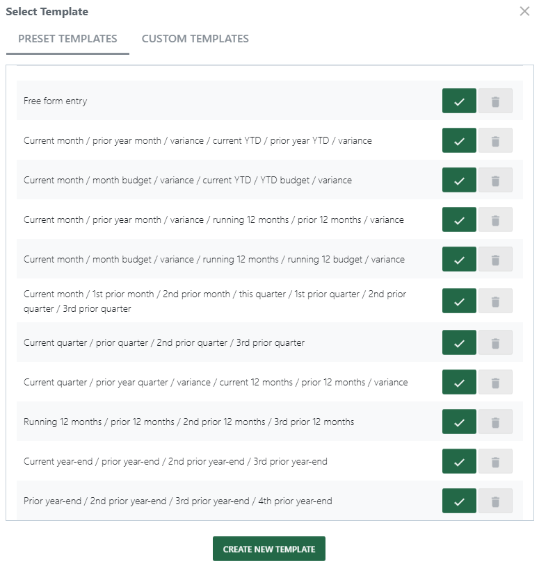The width and height of the screenshot is (539, 566).
Task: Delete the Current quarter / prior quarter template
Action: pyautogui.click(x=495, y=342)
